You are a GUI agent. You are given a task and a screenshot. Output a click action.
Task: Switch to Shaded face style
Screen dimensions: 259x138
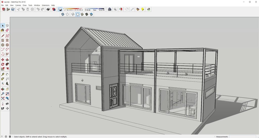(x=82, y=14)
